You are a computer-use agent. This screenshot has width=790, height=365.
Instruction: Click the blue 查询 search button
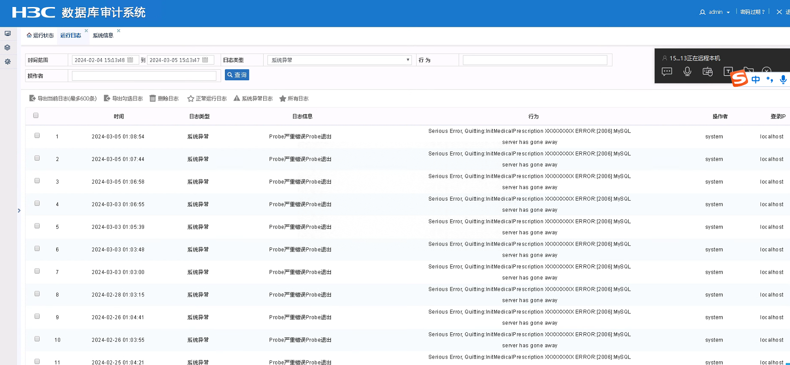[x=237, y=75]
